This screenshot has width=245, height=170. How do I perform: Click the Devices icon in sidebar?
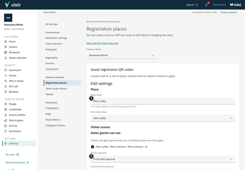(x=6, y=126)
